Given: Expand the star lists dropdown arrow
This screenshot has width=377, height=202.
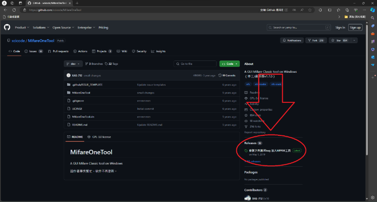Looking at the screenshot, I should (354, 40).
